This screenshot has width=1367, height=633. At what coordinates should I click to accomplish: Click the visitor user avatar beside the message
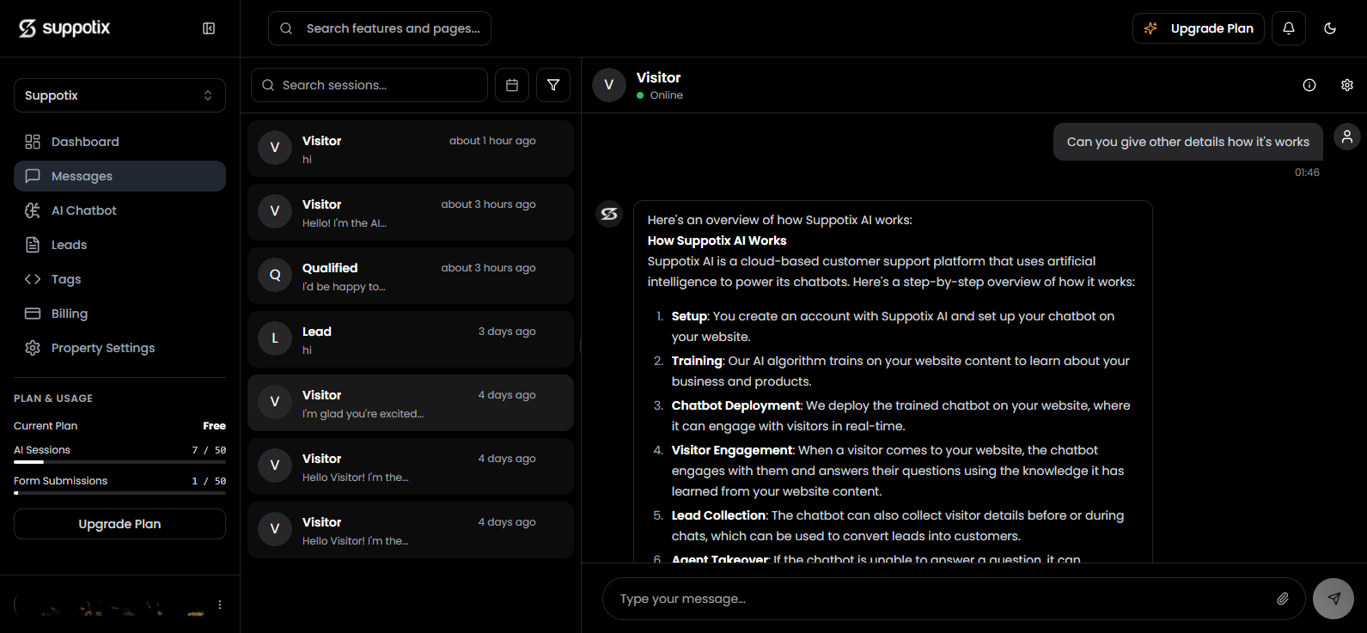tap(1347, 136)
